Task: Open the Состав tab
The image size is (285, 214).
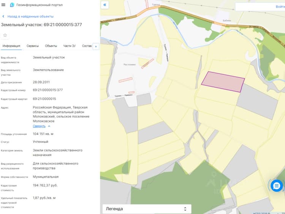Action: tap(87, 46)
